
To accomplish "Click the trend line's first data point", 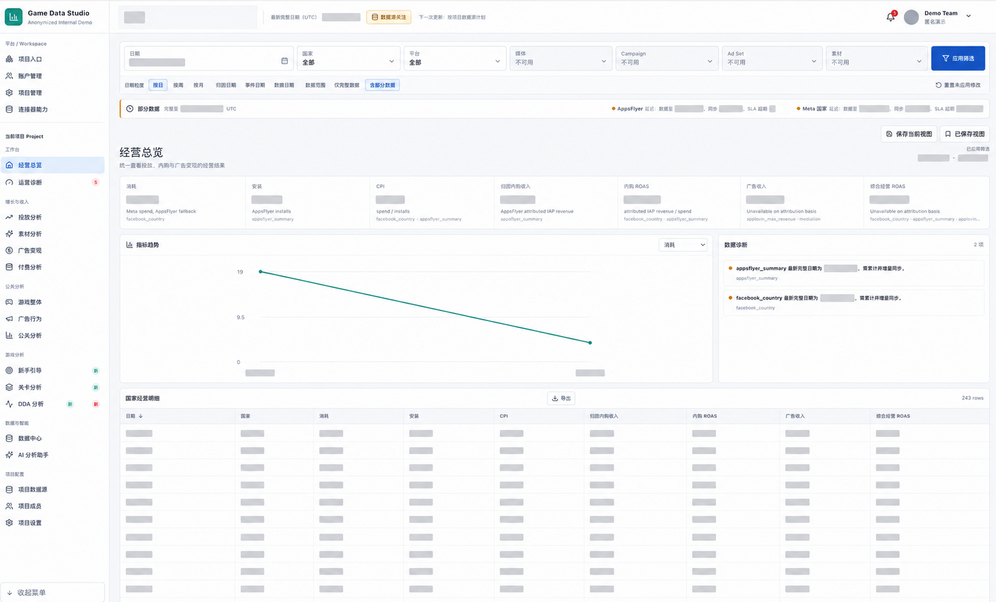I will click(x=261, y=272).
